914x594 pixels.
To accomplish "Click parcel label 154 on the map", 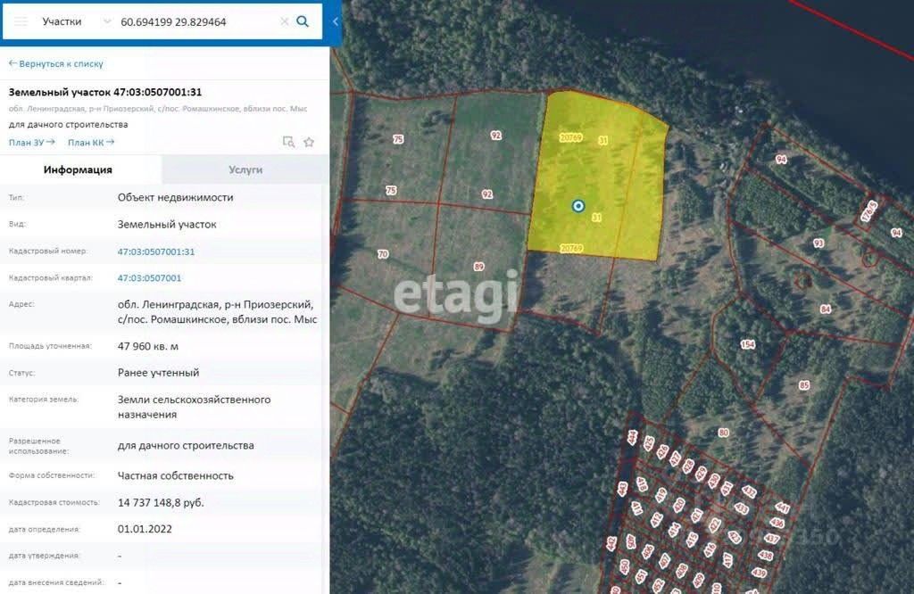I will coord(748,344).
